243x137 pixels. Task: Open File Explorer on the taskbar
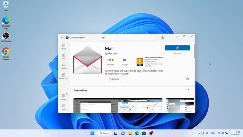pyautogui.click(x=130, y=133)
